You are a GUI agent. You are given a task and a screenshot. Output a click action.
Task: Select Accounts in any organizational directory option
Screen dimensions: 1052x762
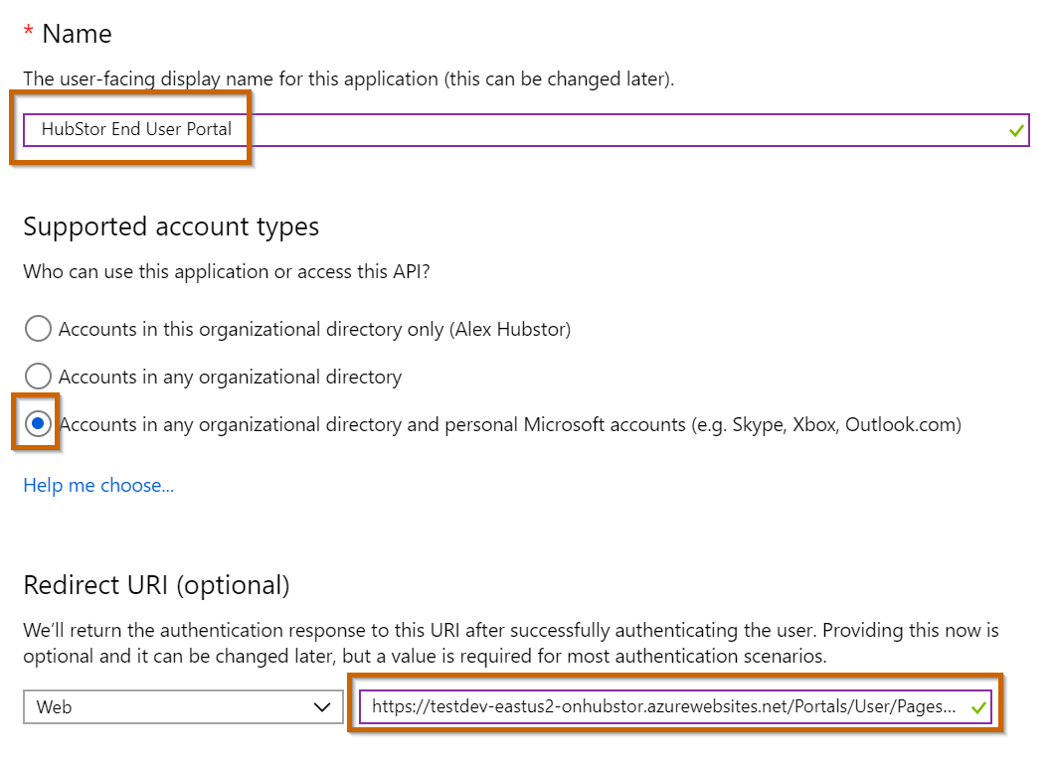38,377
